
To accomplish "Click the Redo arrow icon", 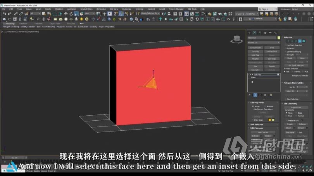I will (x=9, y=14).
